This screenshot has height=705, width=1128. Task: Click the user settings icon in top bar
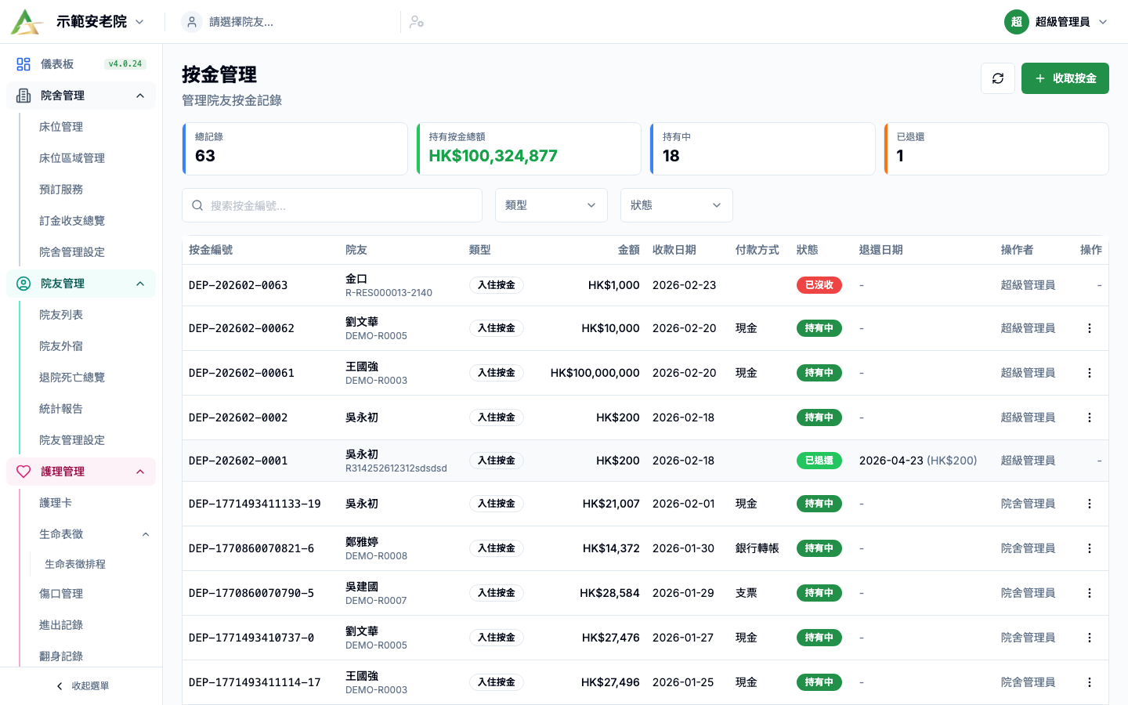417,22
